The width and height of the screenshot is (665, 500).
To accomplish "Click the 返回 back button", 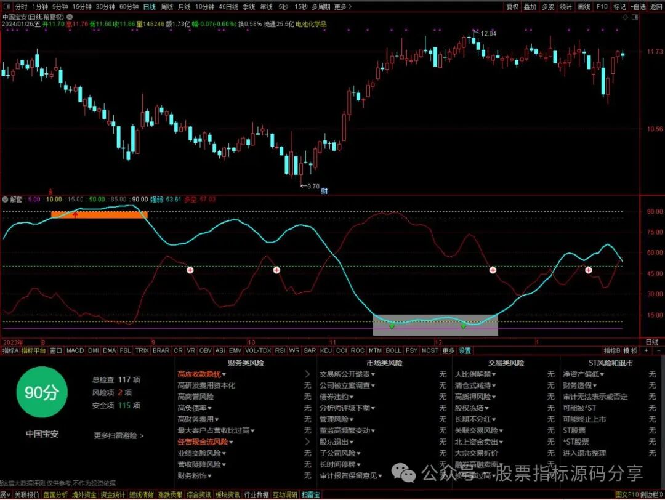I will click(x=656, y=6).
